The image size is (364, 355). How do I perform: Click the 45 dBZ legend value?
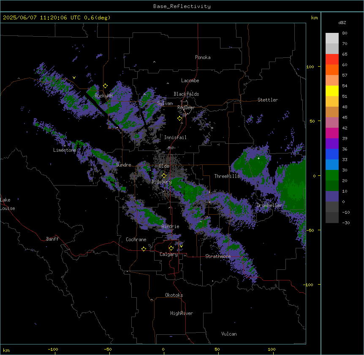coord(345,118)
